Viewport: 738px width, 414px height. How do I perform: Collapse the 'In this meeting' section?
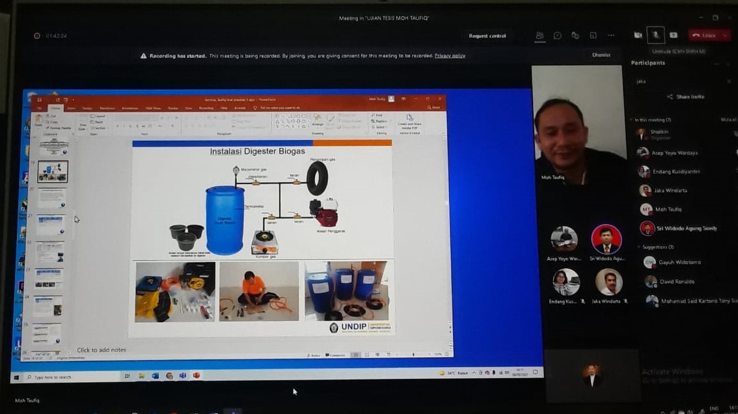[x=632, y=120]
